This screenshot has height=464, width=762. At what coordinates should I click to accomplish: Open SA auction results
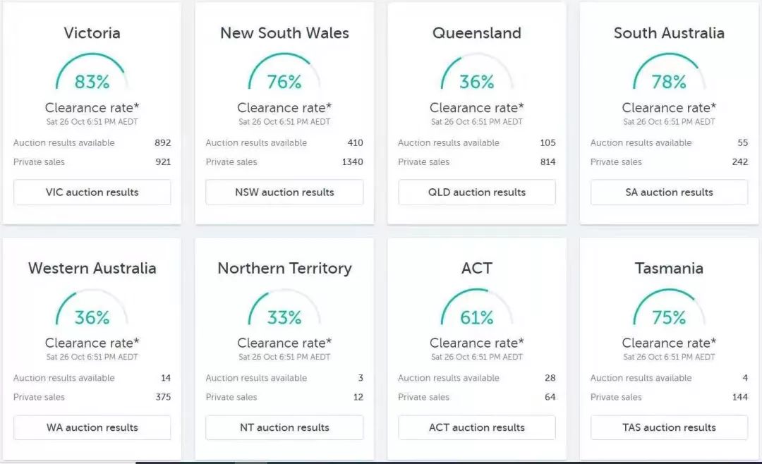(x=669, y=192)
